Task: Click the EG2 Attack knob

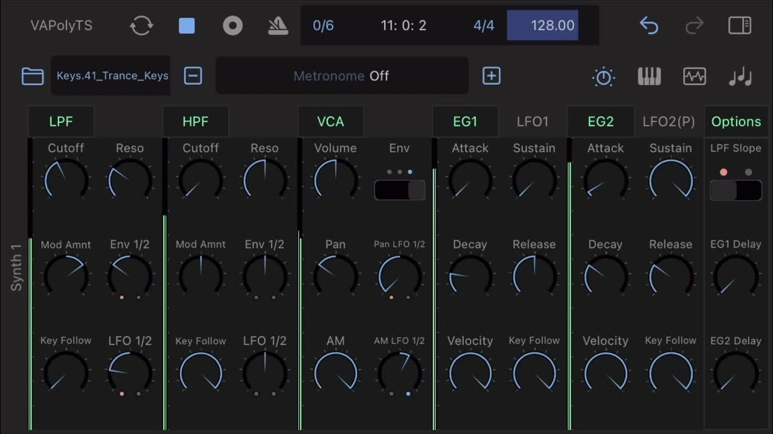Action: coord(605,180)
